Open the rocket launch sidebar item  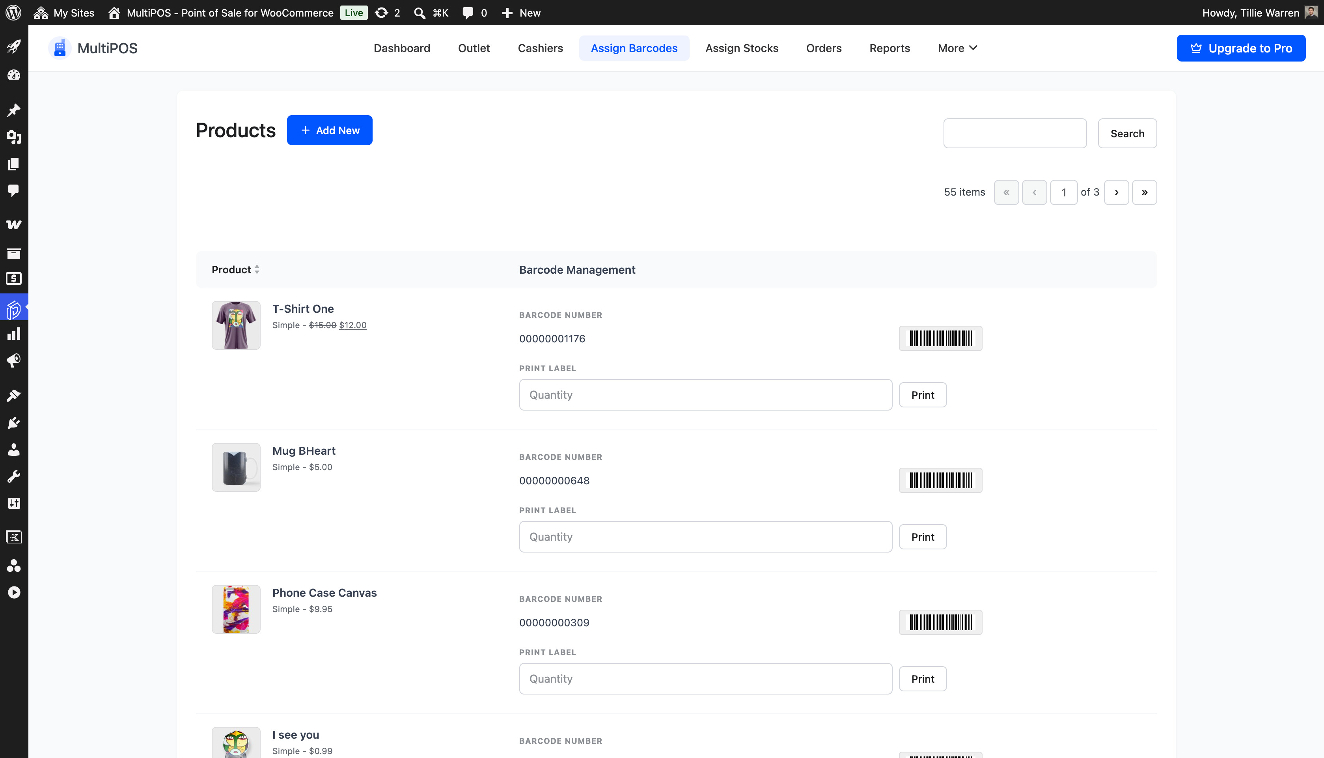point(14,47)
